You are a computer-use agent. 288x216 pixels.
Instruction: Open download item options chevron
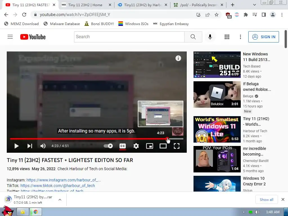pyautogui.click(x=60, y=200)
